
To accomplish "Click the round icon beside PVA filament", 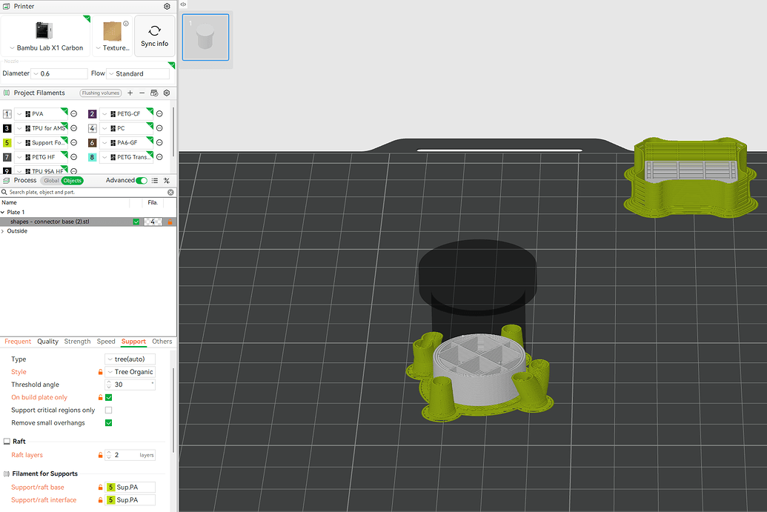I will 74,114.
